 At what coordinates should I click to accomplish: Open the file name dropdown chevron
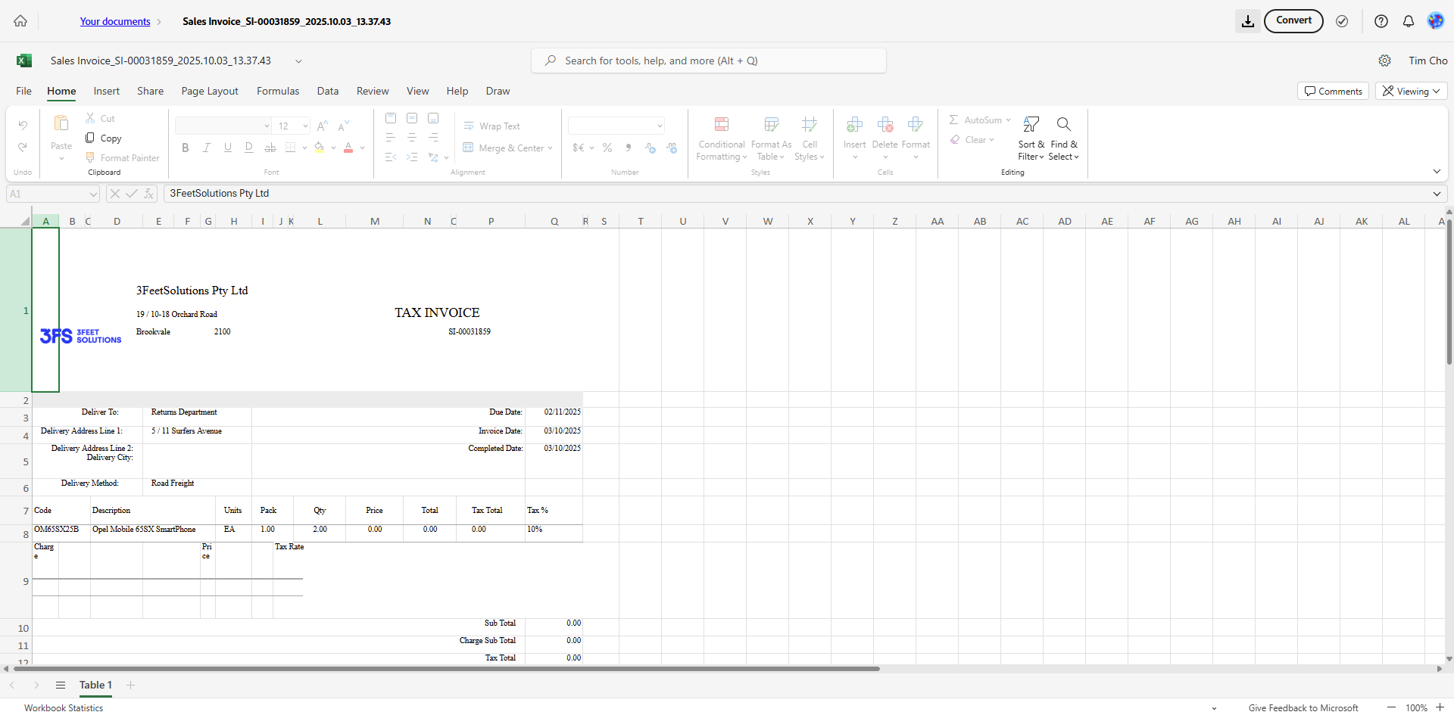[298, 61]
